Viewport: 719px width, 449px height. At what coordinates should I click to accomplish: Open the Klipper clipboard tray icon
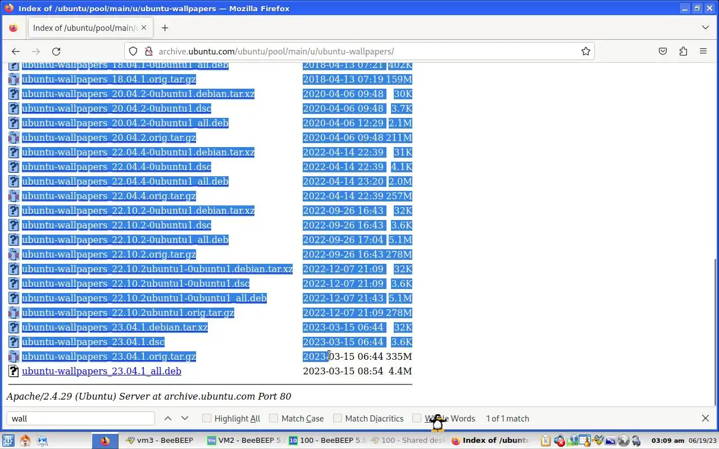(545, 441)
